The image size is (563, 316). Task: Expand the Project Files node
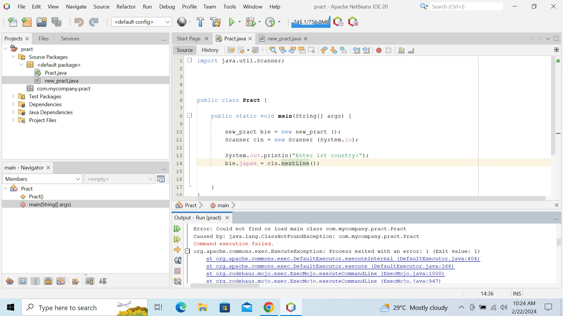pos(13,120)
